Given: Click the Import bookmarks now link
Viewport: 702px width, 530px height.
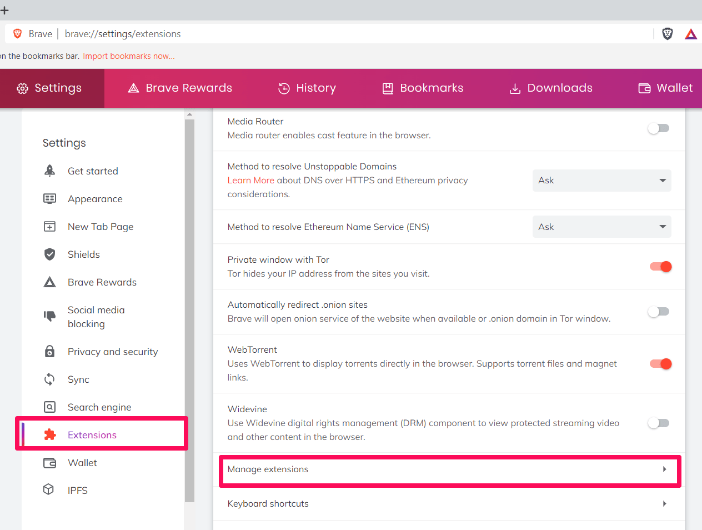Looking at the screenshot, I should tap(129, 56).
